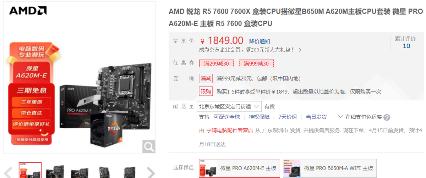This screenshot has height=178, width=426.
Task: Claim the 满999减30 coupon
Action: click(x=256, y=63)
